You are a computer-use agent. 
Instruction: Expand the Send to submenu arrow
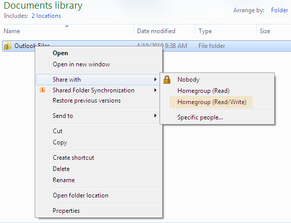[155, 116]
